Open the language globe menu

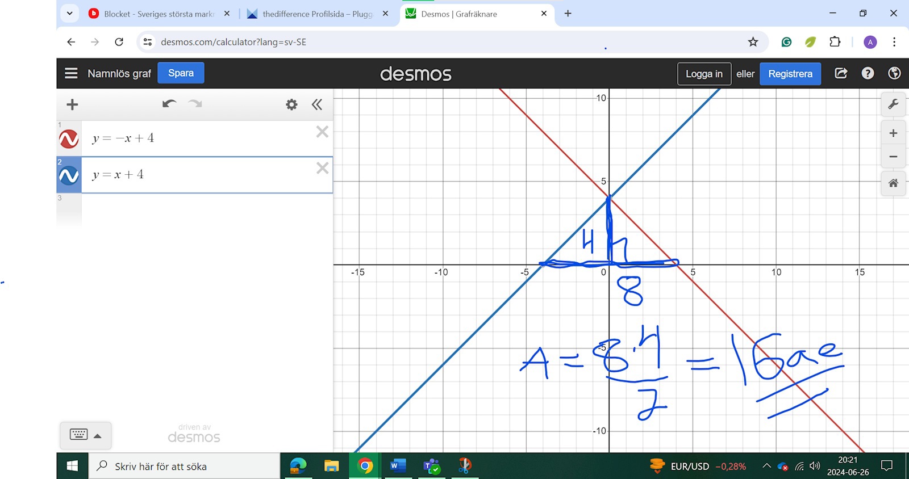tap(894, 73)
